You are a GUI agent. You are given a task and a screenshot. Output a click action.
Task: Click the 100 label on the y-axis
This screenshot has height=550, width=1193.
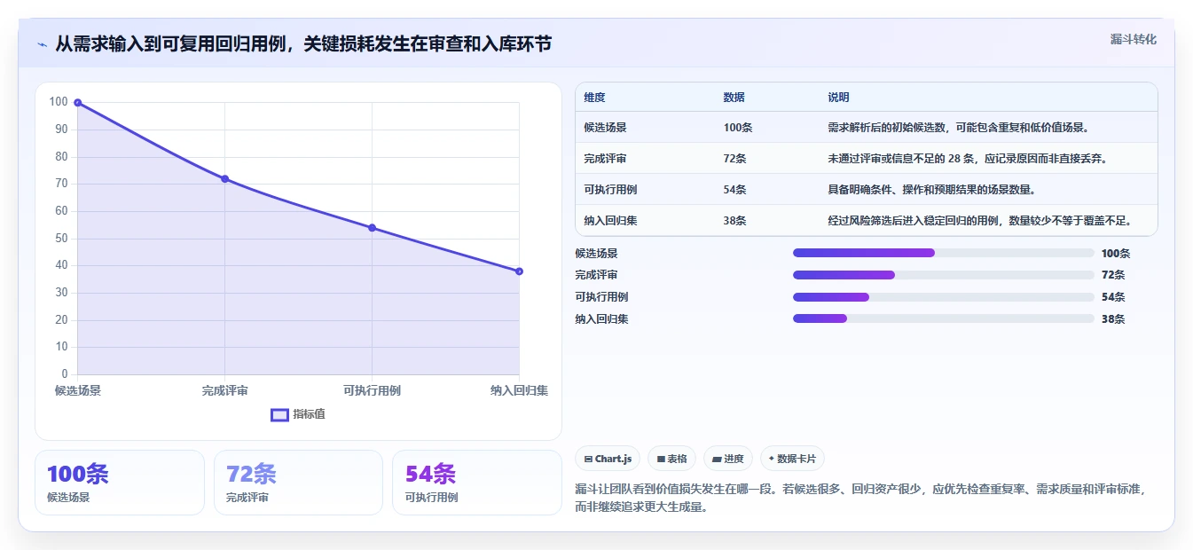click(59, 102)
